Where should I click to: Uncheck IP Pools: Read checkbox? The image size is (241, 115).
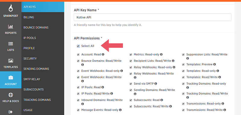pyautogui.click(x=78, y=87)
